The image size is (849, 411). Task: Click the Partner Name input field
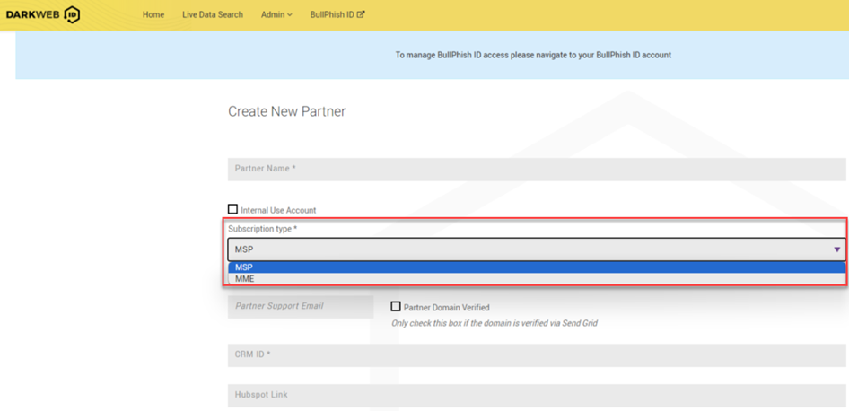(536, 169)
